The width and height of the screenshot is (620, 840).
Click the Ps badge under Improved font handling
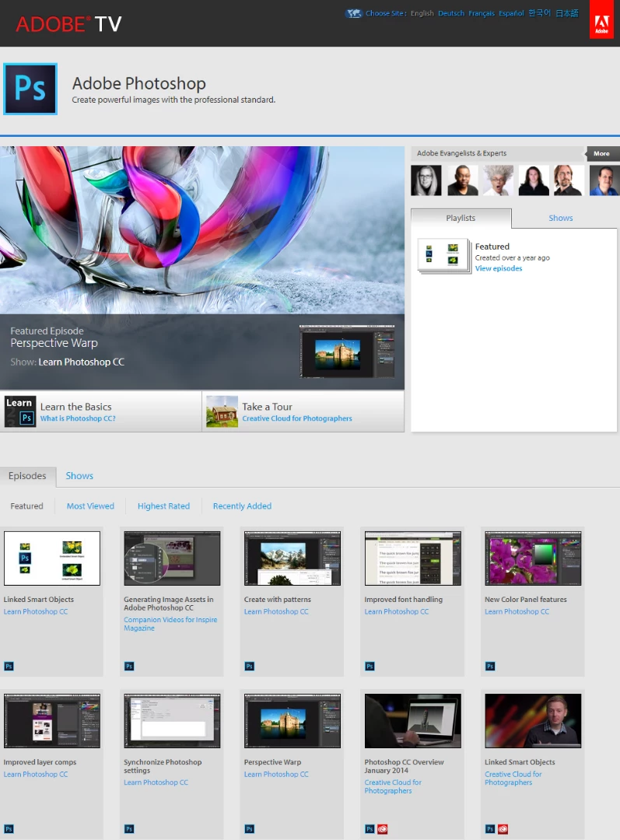pyautogui.click(x=370, y=667)
